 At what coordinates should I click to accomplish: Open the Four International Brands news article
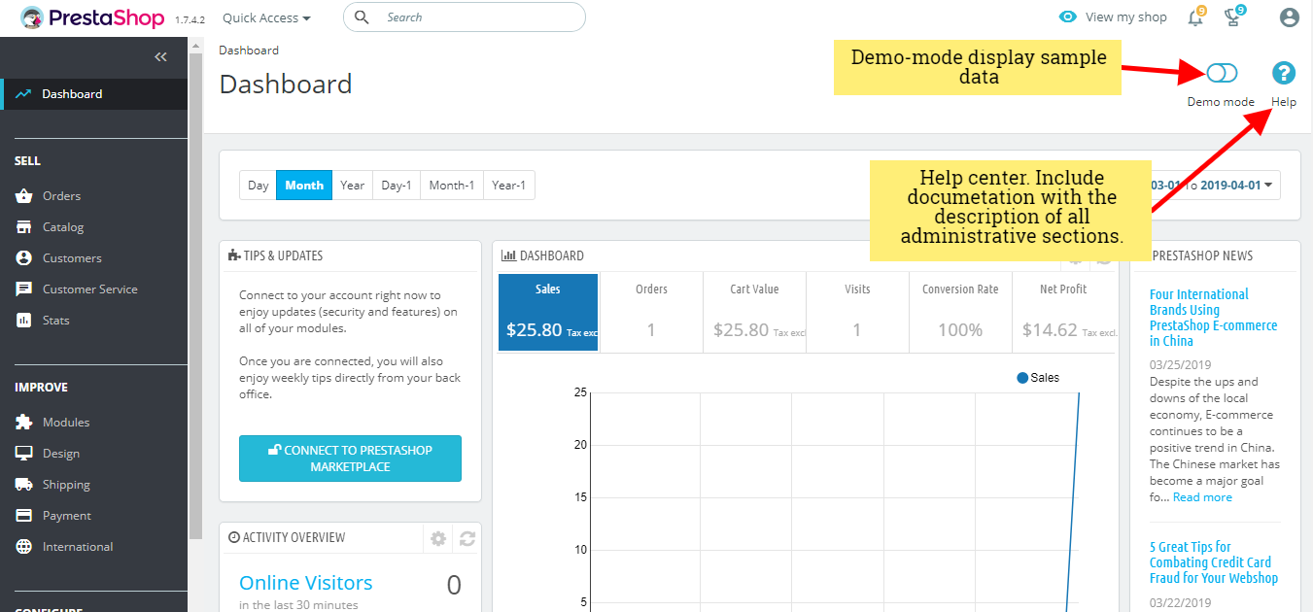(1213, 318)
